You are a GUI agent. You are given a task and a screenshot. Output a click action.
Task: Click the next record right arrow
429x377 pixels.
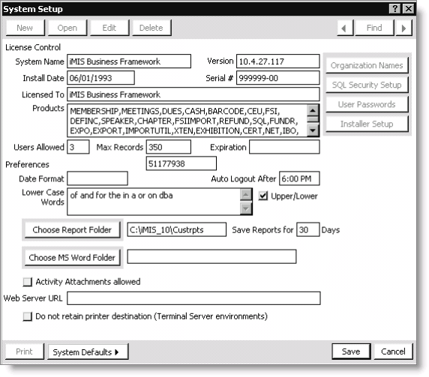click(403, 28)
